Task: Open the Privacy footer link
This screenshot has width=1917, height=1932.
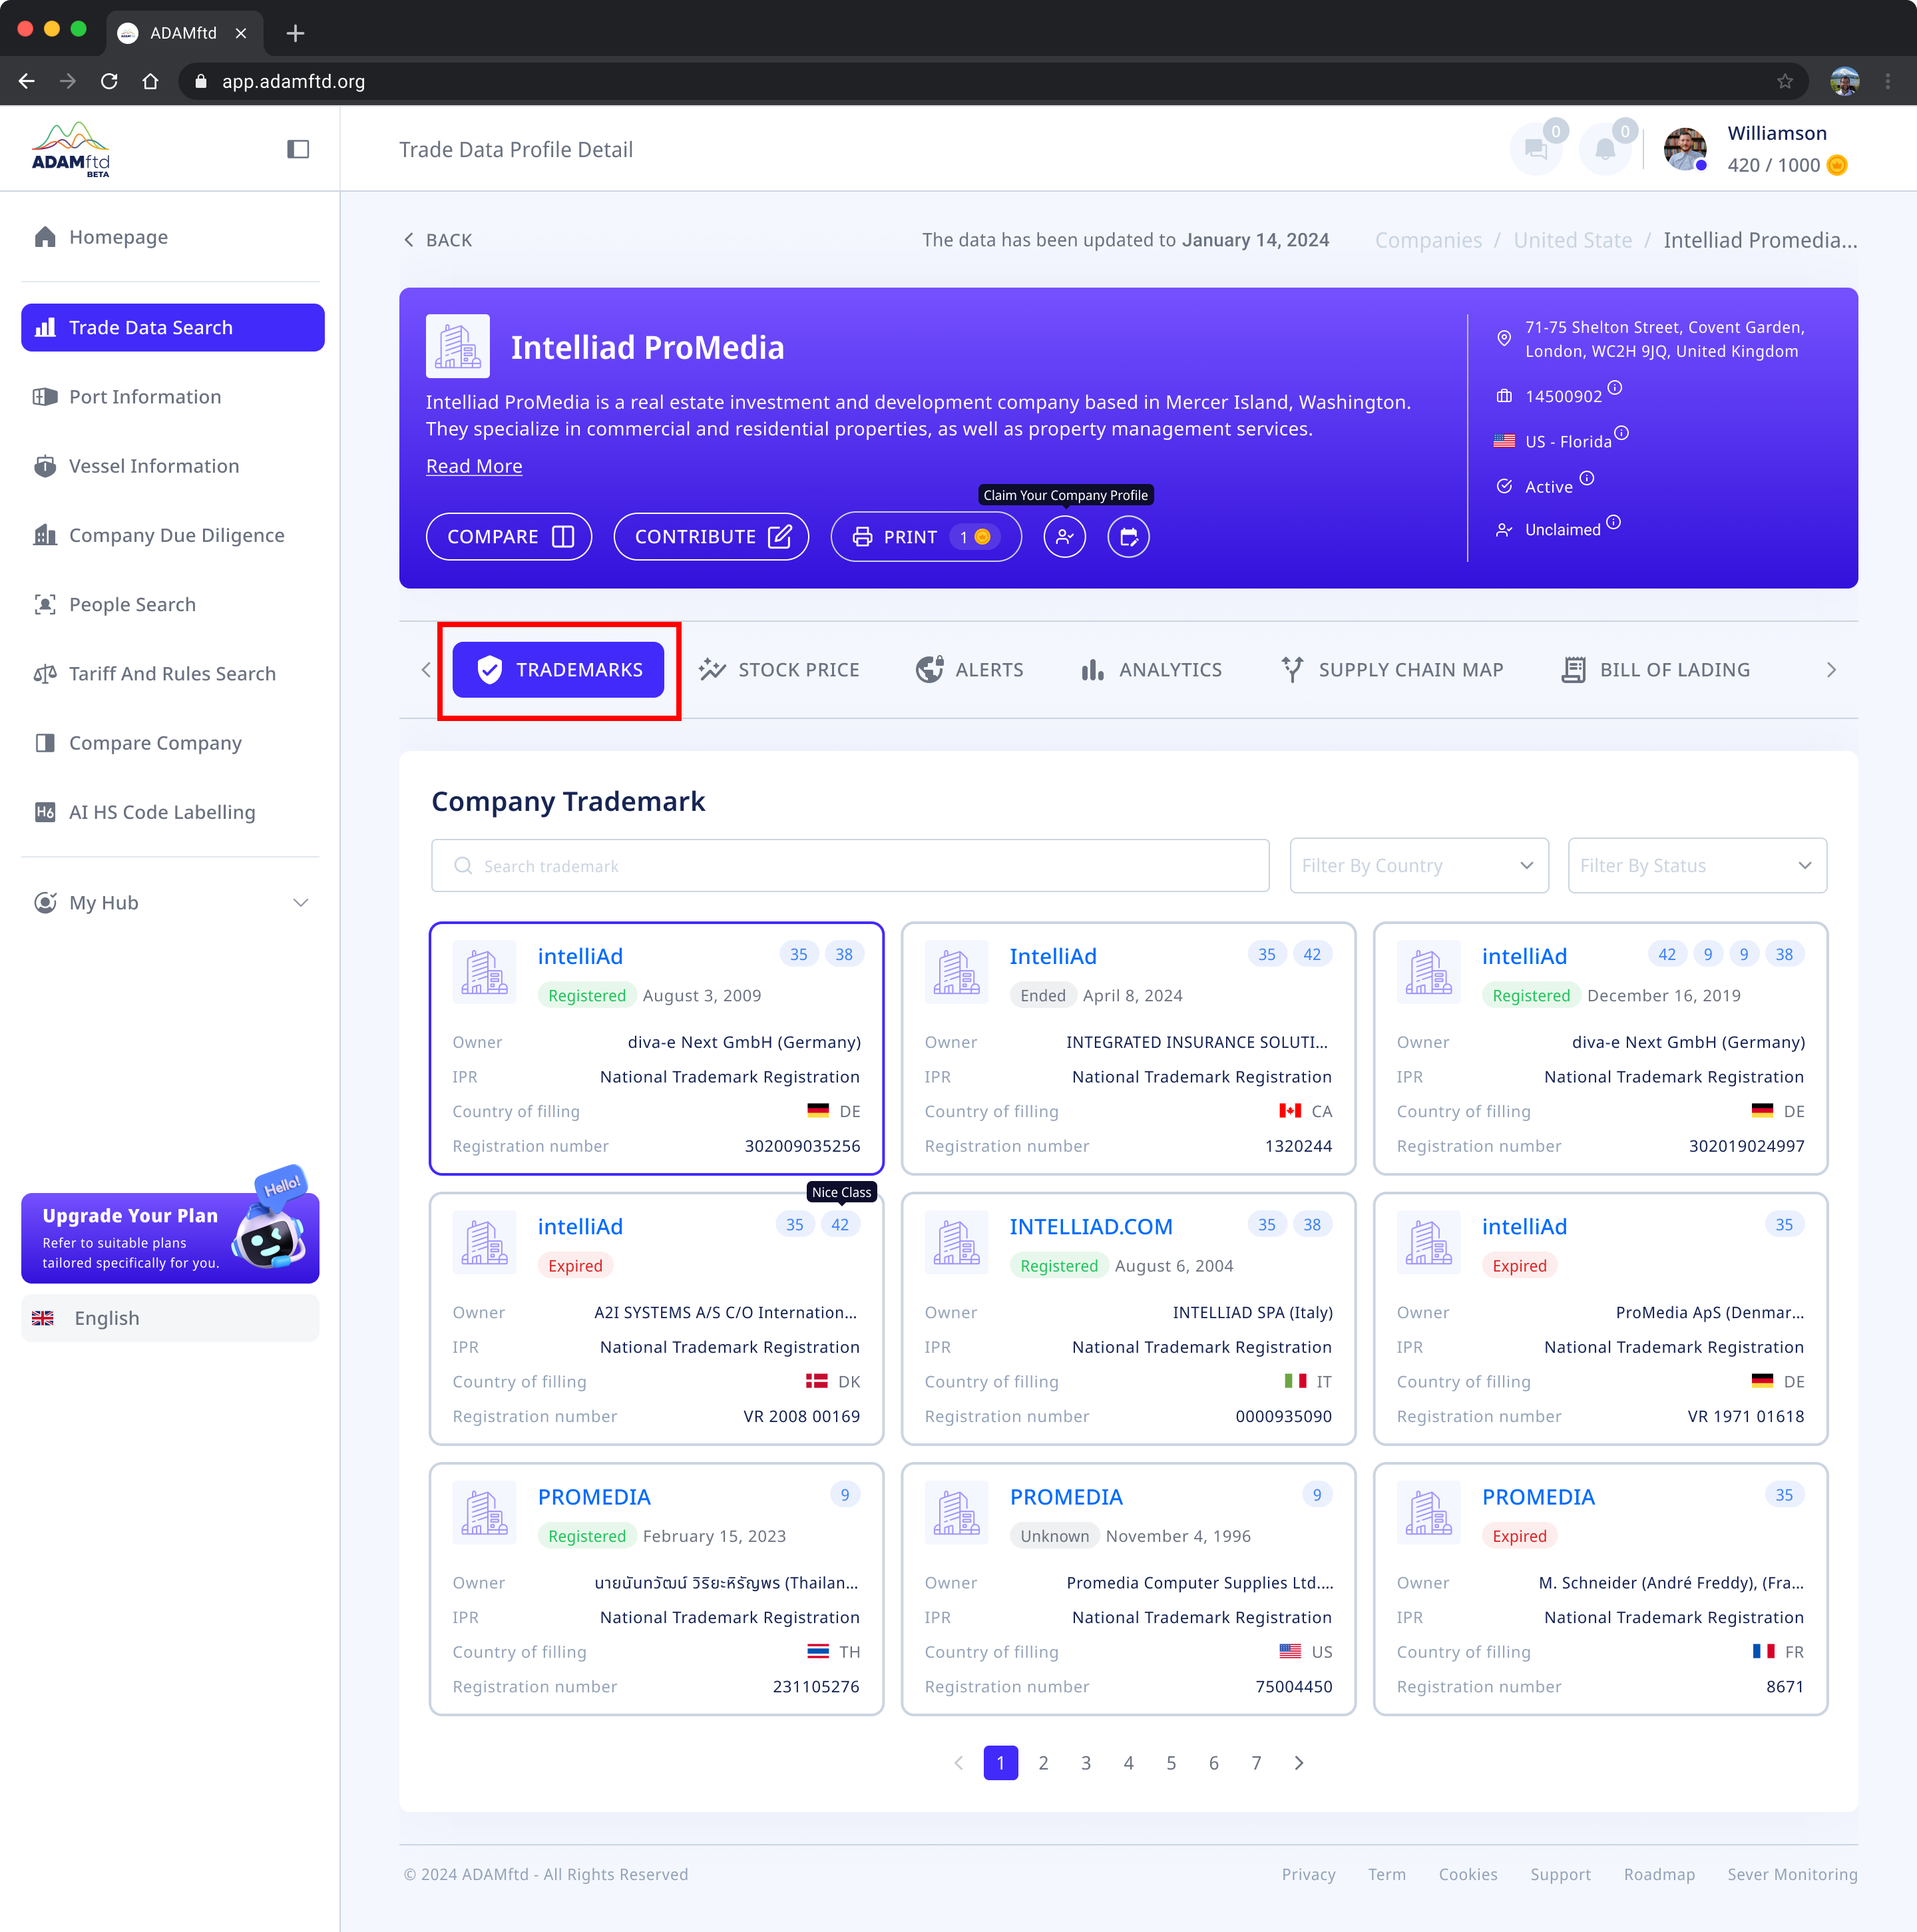Action: (x=1308, y=1874)
